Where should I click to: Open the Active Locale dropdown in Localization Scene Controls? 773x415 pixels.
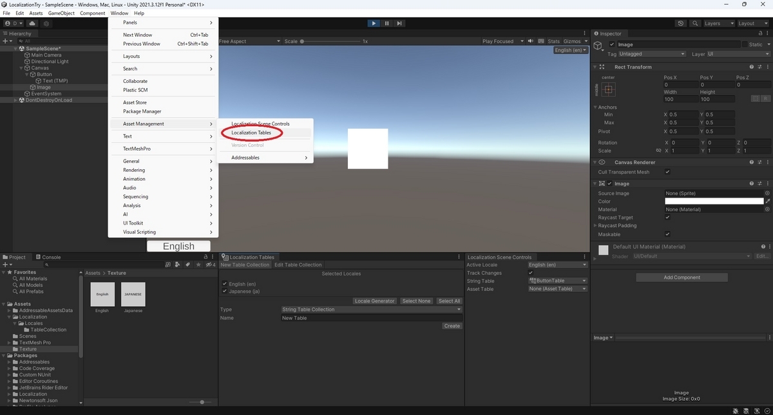tap(557, 264)
